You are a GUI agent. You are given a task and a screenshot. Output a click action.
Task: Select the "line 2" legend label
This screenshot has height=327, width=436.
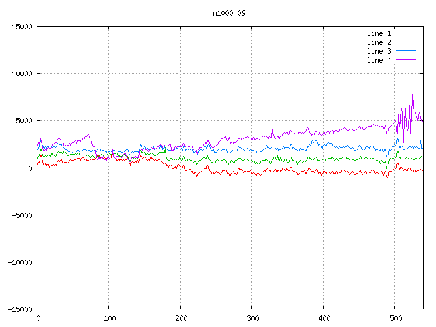coord(379,42)
